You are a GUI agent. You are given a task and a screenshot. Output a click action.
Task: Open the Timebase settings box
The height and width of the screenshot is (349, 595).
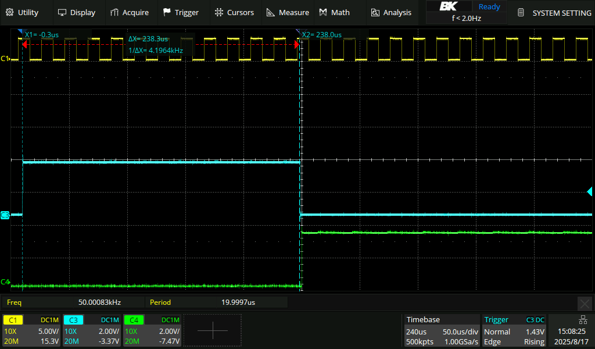[x=442, y=330]
